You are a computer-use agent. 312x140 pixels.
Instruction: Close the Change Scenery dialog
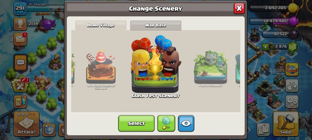coord(239,8)
